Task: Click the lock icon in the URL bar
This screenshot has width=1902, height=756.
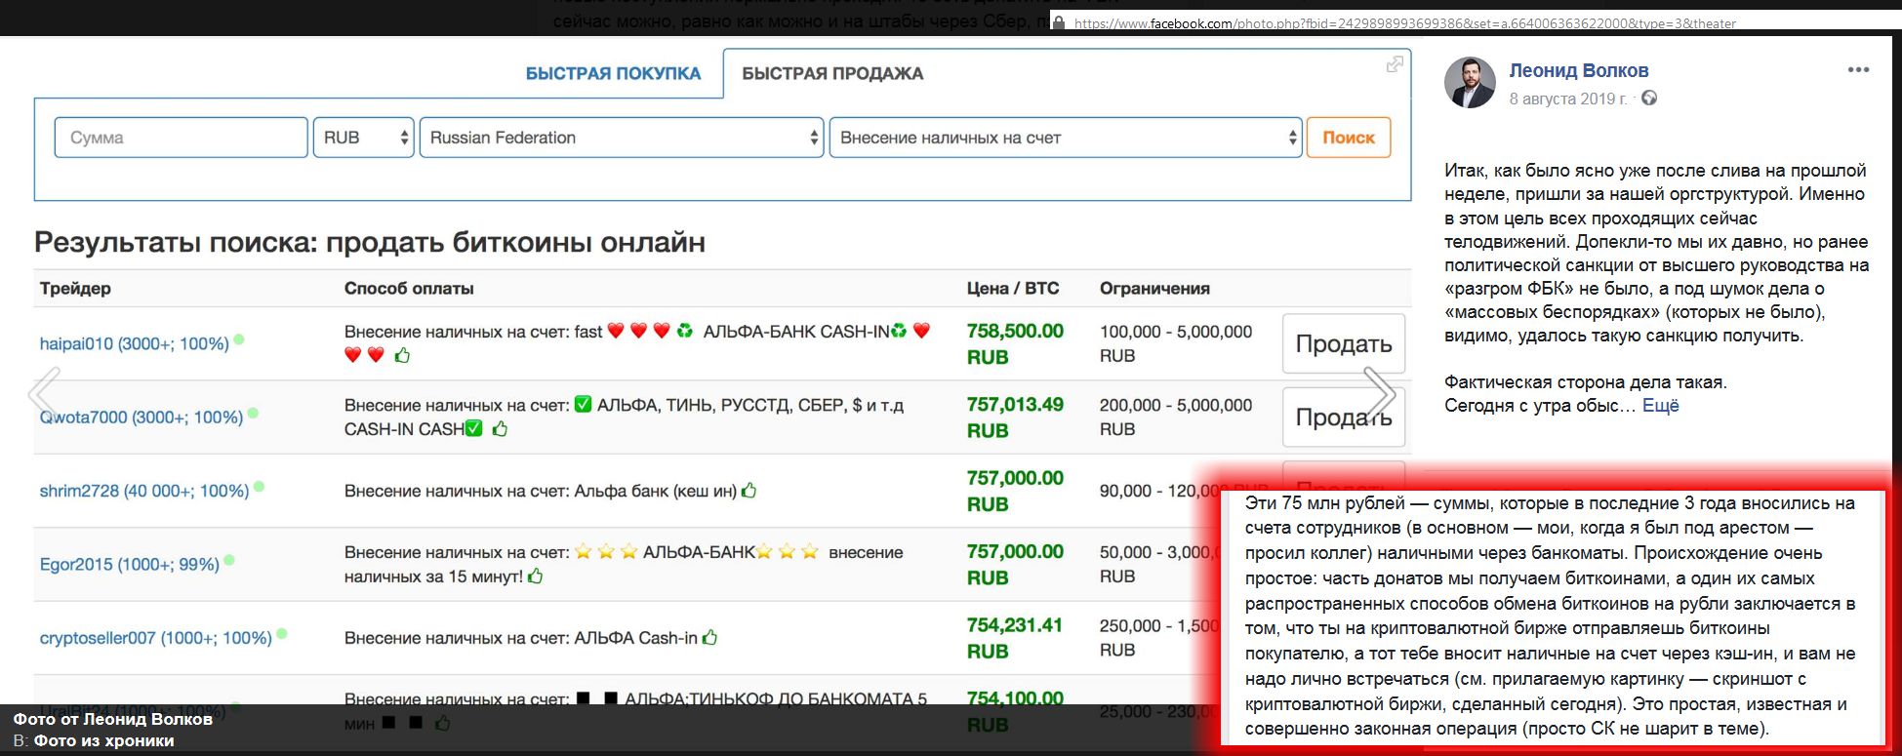Action: pos(1058,23)
